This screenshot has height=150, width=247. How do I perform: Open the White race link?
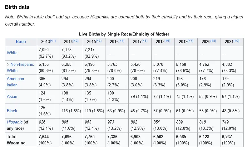coord(12,53)
